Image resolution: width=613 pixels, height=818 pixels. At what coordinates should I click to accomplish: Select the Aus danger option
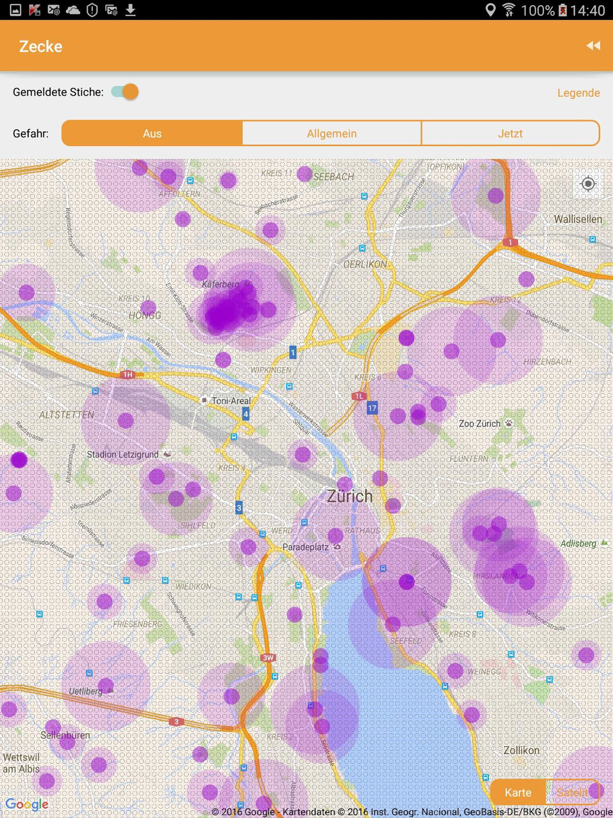(x=152, y=133)
